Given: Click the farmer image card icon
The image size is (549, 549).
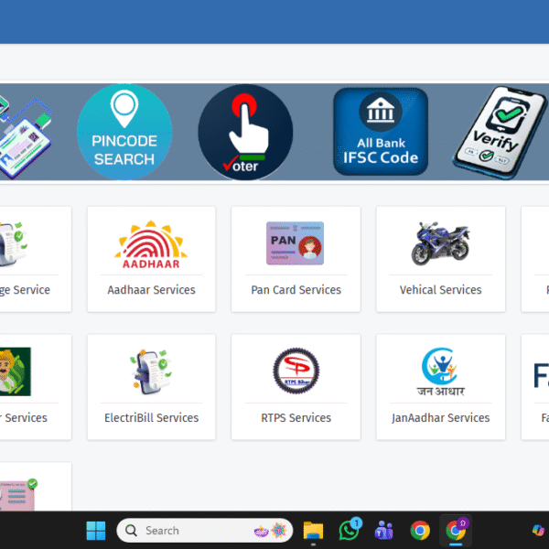Looking at the screenshot, I should (x=15, y=371).
